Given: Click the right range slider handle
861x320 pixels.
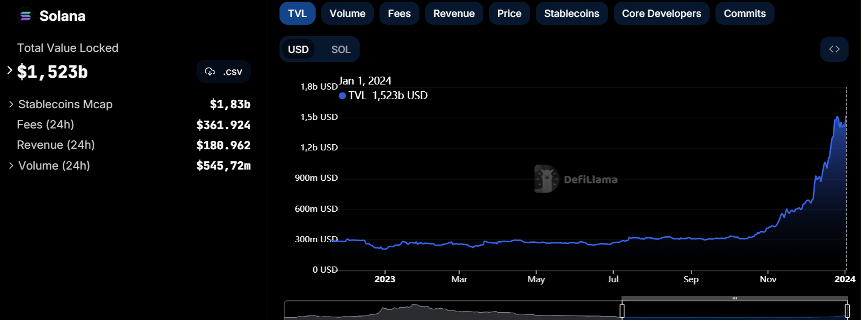Looking at the screenshot, I should (847, 310).
